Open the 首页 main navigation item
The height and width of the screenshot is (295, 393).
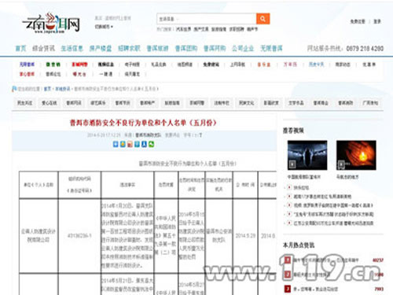tap(20, 49)
